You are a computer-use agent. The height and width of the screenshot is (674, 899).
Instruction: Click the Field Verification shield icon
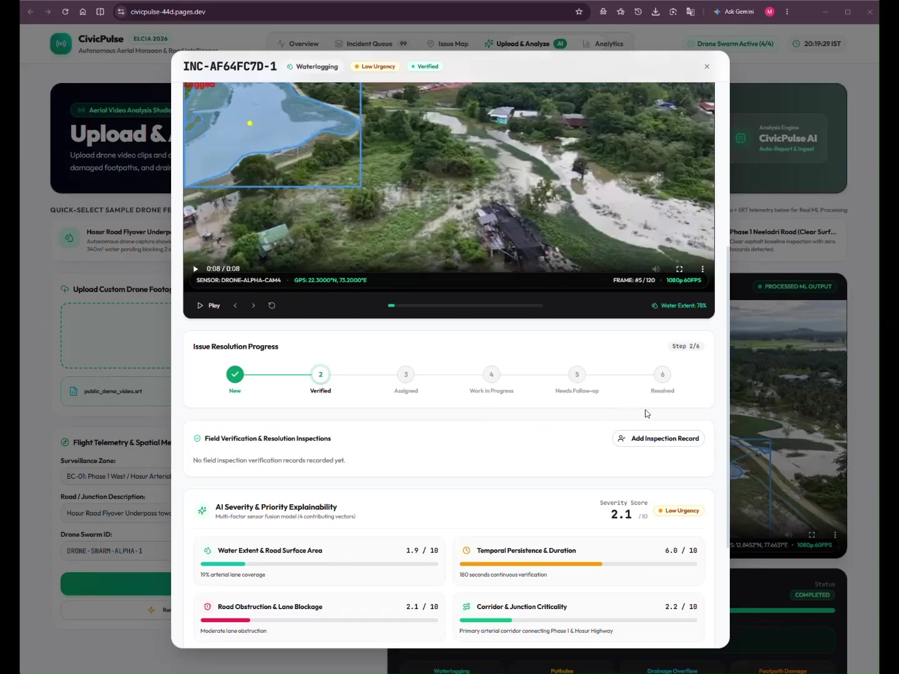197,438
